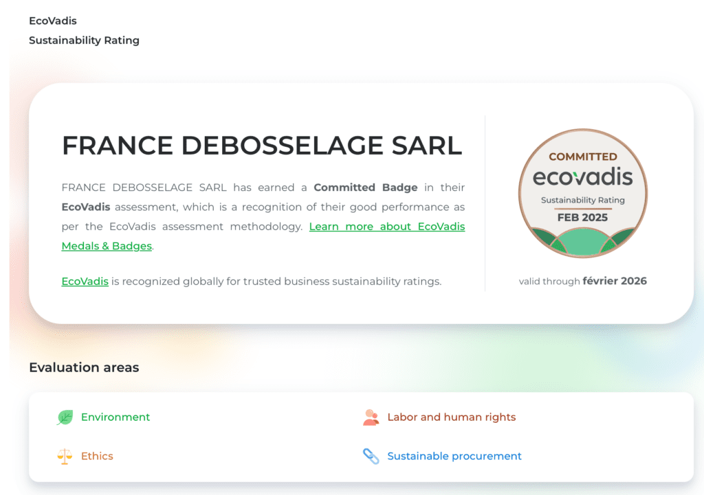Click the EcoVadis title at page top
This screenshot has width=704, height=495.
click(53, 21)
